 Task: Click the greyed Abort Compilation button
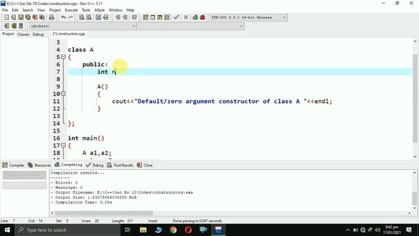[x=24, y=175]
